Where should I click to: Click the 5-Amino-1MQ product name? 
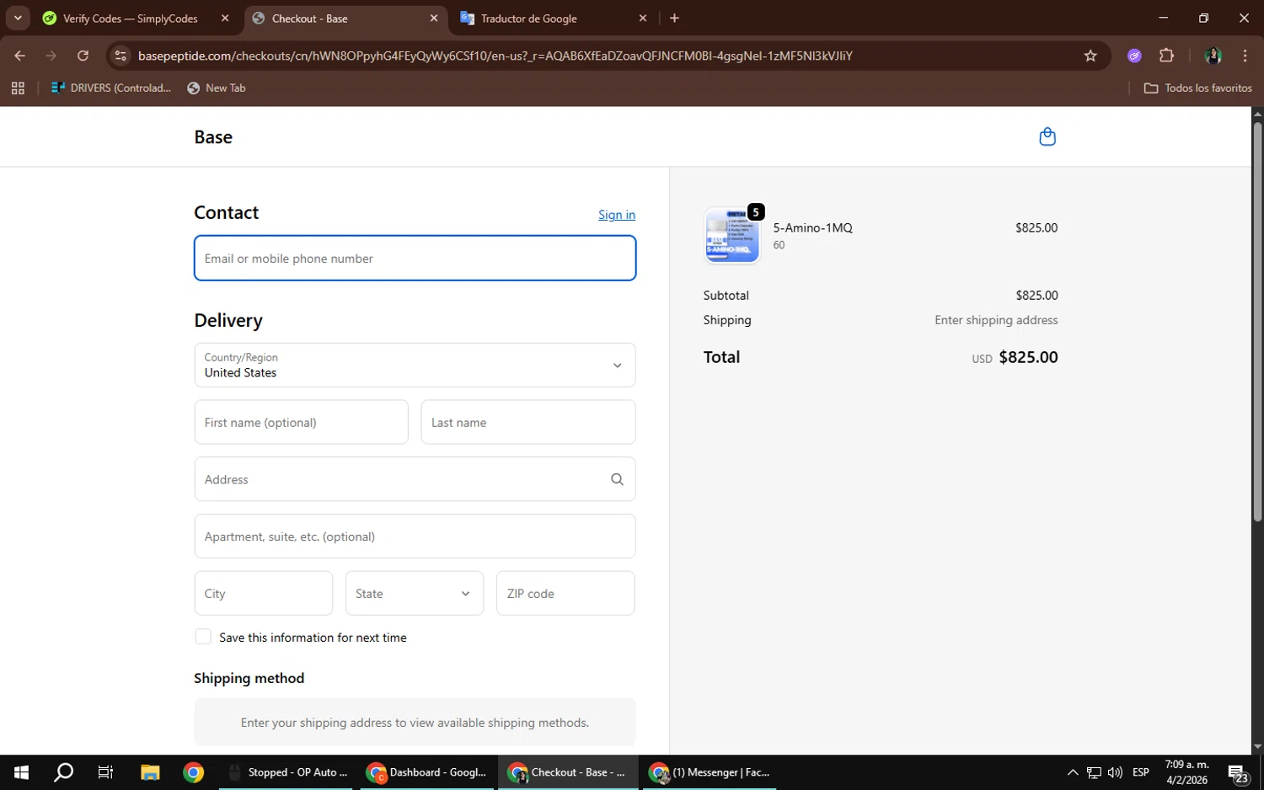[812, 227]
